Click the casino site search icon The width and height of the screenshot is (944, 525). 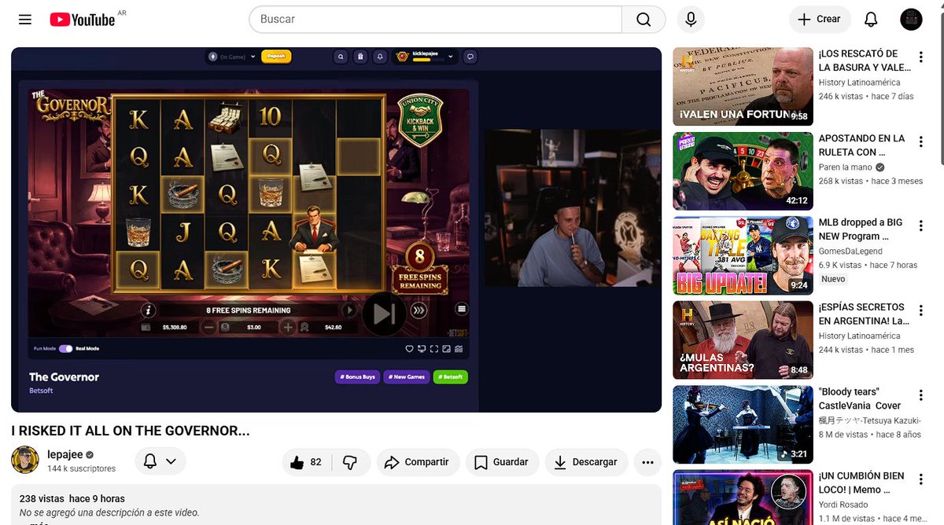coord(341,57)
